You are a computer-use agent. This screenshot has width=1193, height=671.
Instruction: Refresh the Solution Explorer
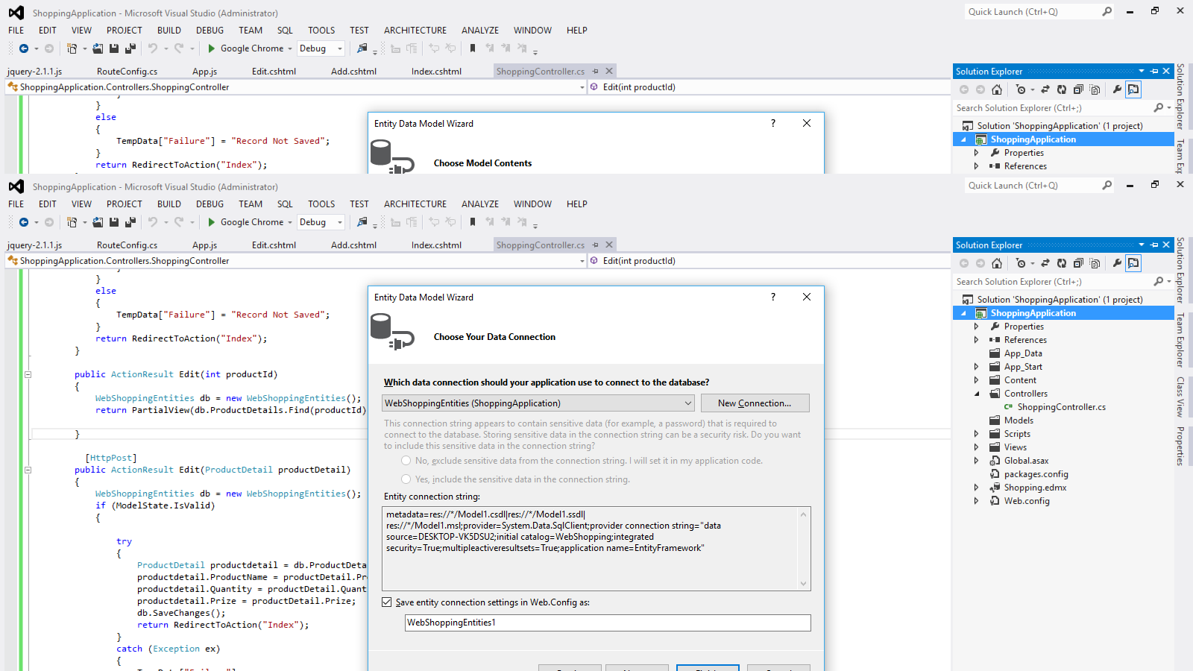[1062, 263]
